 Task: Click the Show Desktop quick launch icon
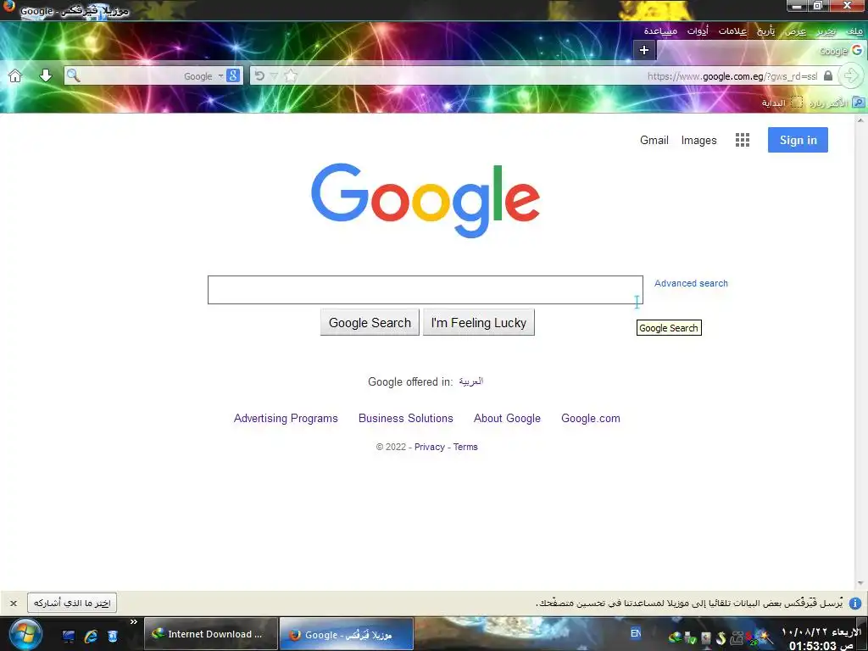pyautogui.click(x=68, y=636)
